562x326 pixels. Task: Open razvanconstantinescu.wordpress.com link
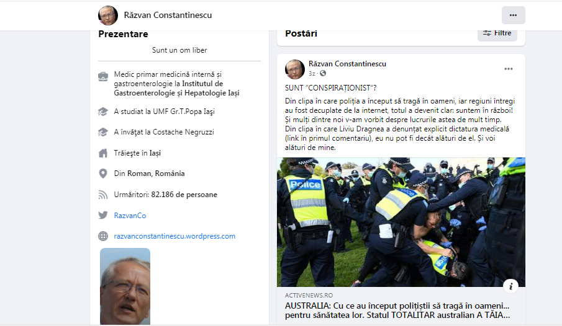pos(174,236)
